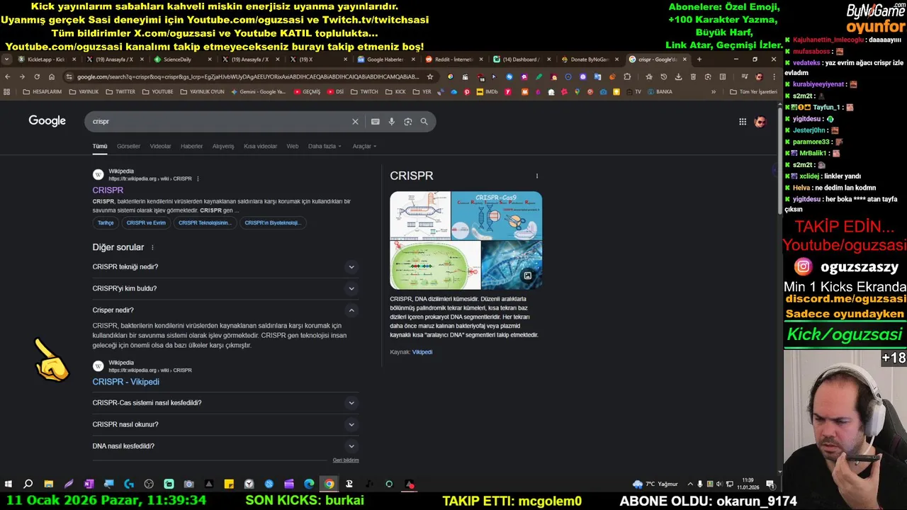Open BANKA bookmarks folder
The image size is (907, 510).
pyautogui.click(x=659, y=91)
